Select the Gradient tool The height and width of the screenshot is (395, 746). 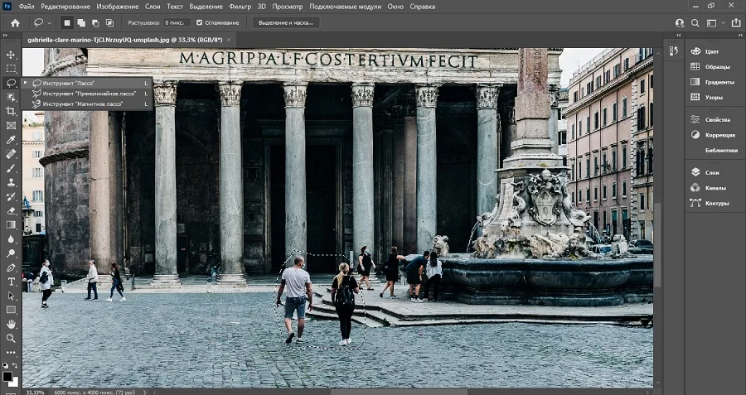click(x=11, y=225)
